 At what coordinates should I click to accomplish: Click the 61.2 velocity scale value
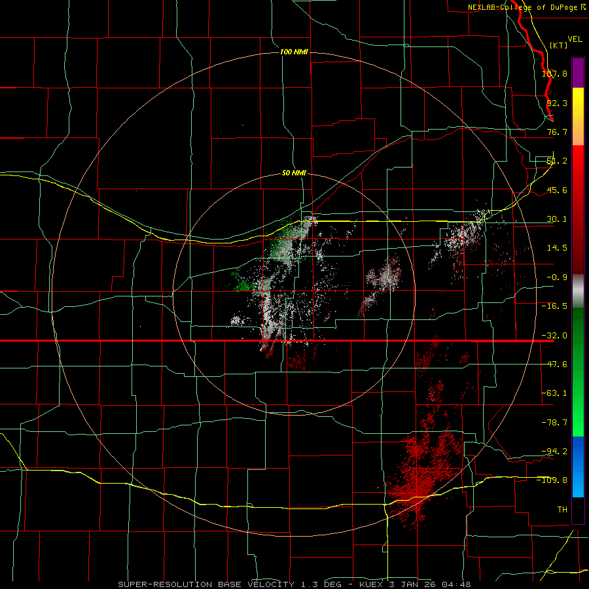click(557, 161)
